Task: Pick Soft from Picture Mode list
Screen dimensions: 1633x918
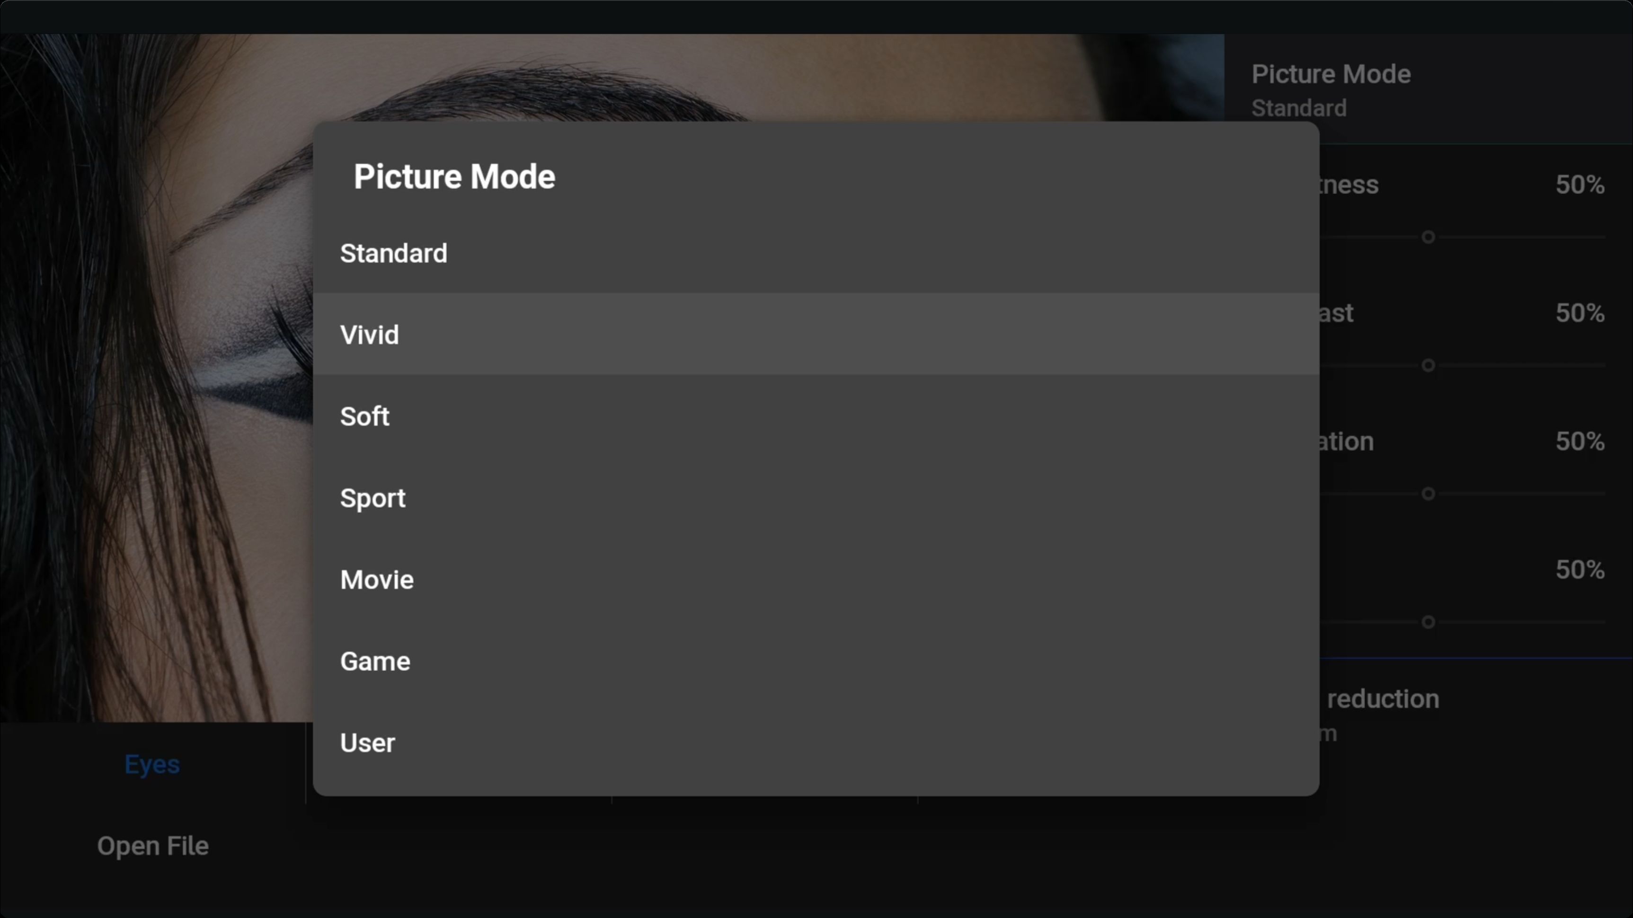Action: click(x=816, y=415)
